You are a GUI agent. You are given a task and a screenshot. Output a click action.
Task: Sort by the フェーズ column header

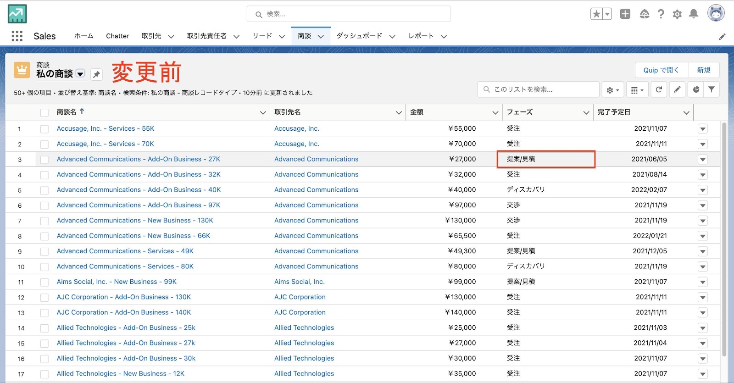(x=520, y=112)
